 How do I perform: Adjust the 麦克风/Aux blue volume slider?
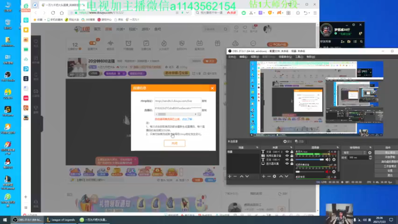click(x=309, y=159)
